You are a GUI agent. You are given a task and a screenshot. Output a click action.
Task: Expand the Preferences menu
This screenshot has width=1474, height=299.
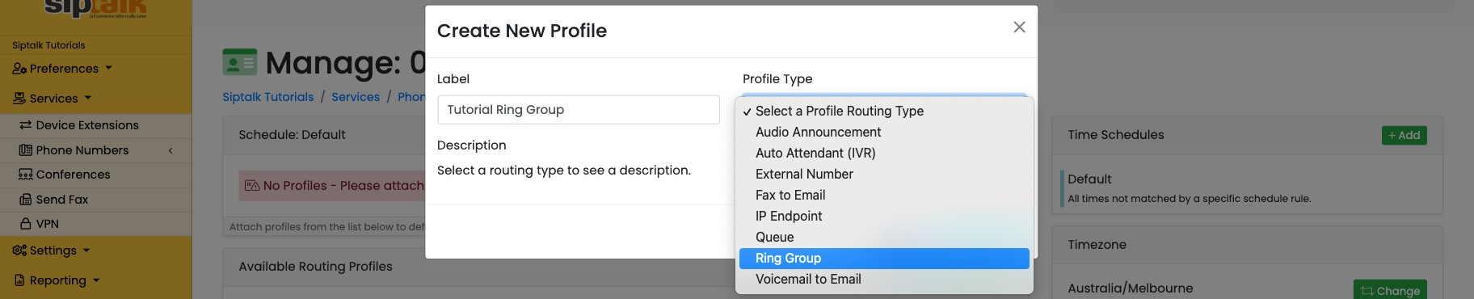point(62,69)
